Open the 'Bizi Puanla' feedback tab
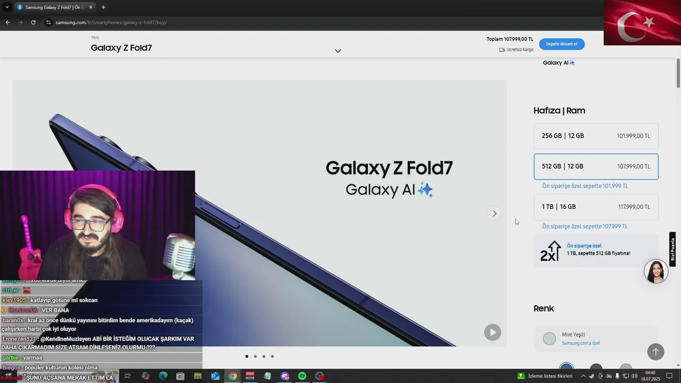The height and width of the screenshot is (383, 681). coord(672,249)
